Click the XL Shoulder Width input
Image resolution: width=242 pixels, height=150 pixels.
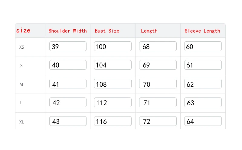pyautogui.click(x=68, y=121)
